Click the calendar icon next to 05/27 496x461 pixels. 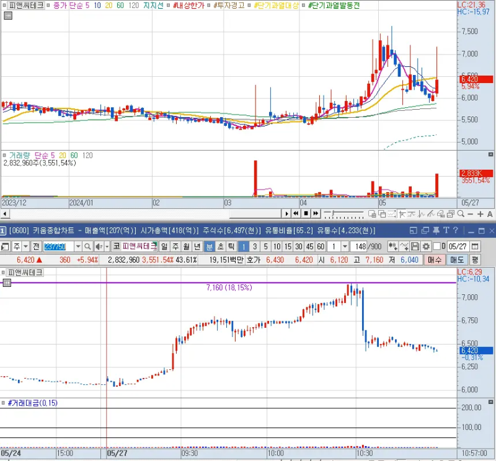coord(475,247)
